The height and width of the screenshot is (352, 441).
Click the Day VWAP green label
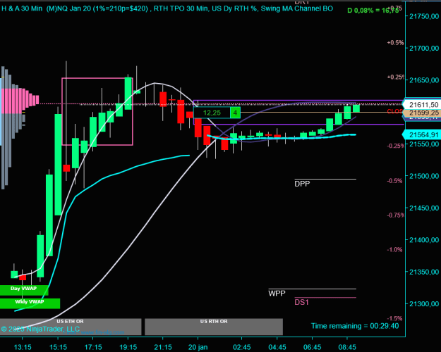point(24,290)
